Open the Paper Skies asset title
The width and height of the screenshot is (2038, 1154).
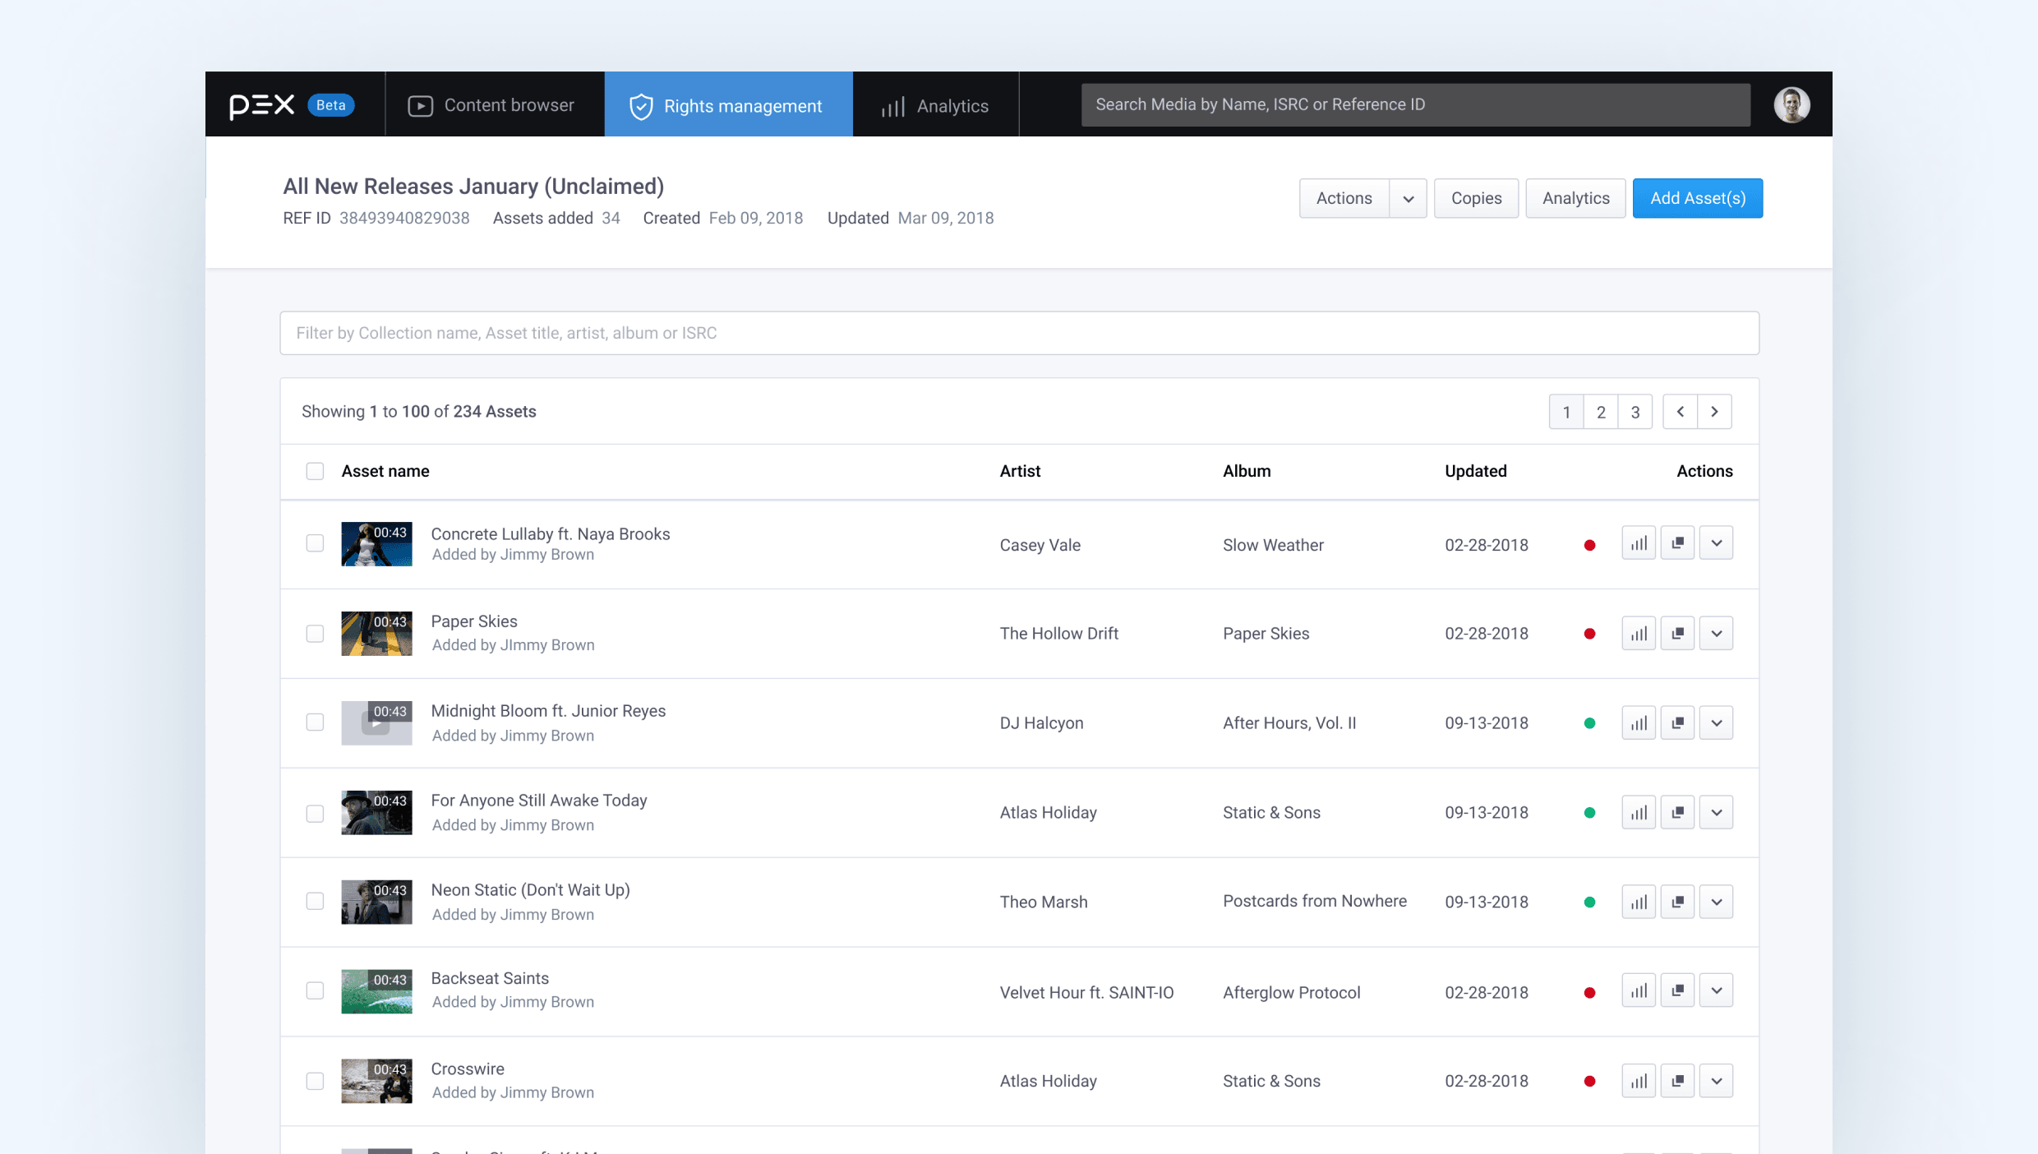click(x=474, y=622)
